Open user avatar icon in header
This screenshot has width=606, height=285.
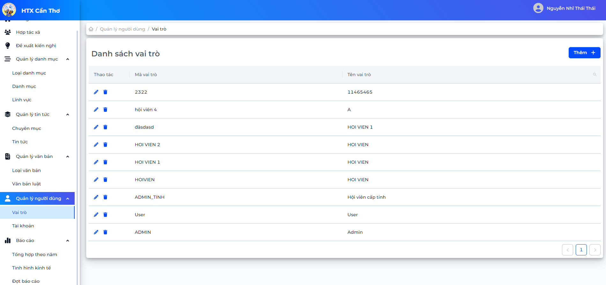click(x=538, y=8)
